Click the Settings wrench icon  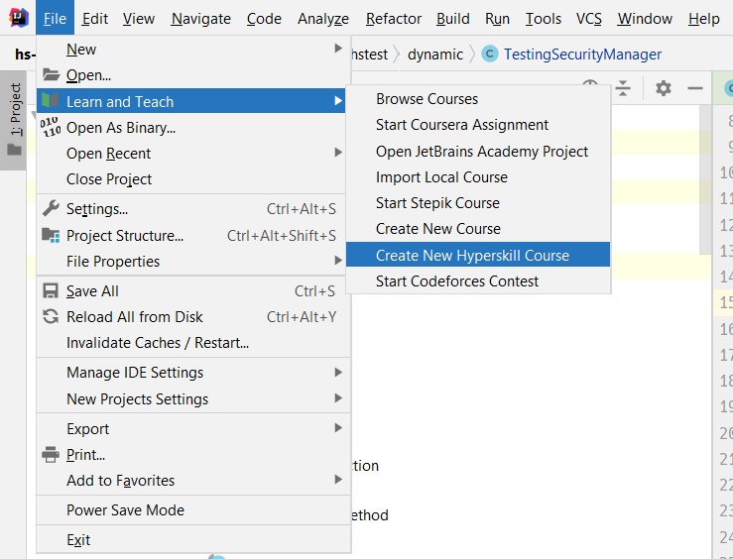[x=51, y=208]
